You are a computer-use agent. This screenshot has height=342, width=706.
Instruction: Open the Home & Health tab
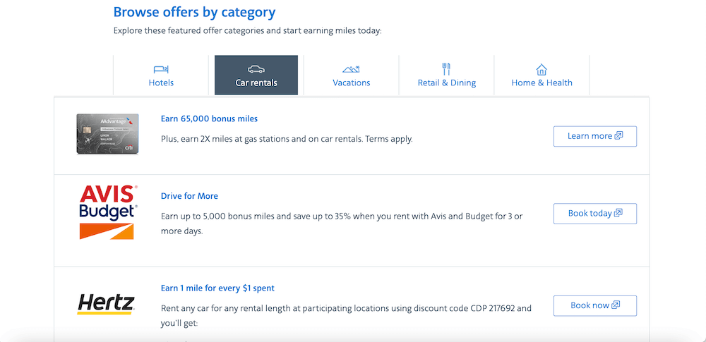tap(542, 75)
